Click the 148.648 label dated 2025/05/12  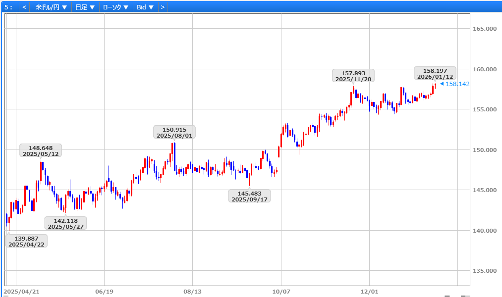click(41, 150)
